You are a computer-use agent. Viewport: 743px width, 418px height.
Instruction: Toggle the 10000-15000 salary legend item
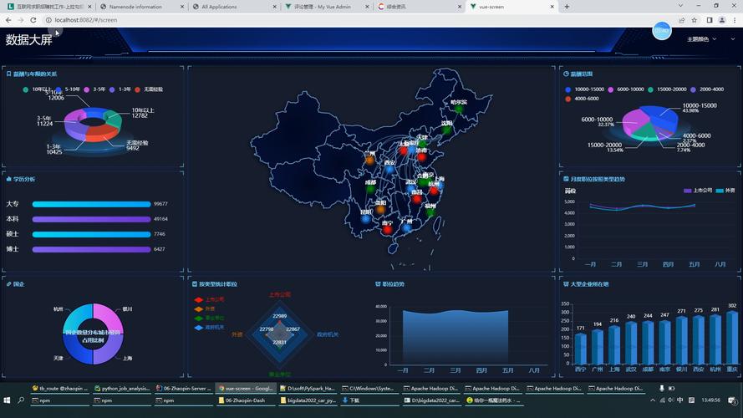583,89
